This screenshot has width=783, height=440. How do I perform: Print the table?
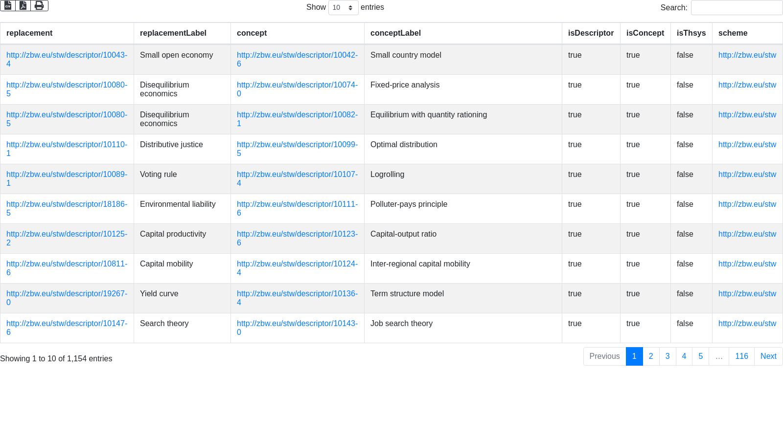pyautogui.click(x=39, y=5)
